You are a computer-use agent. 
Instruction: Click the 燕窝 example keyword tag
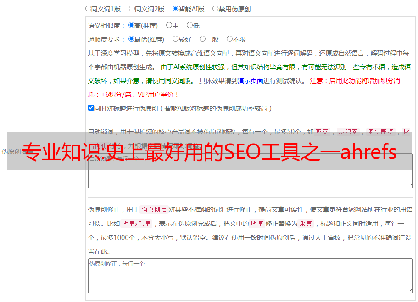click(322, 132)
